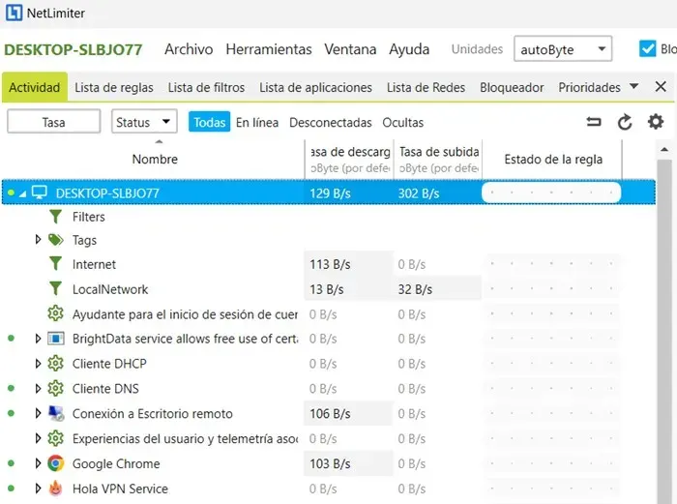Select the LocalNetwork row label
Image resolution: width=677 pixels, height=504 pixels.
coord(110,289)
